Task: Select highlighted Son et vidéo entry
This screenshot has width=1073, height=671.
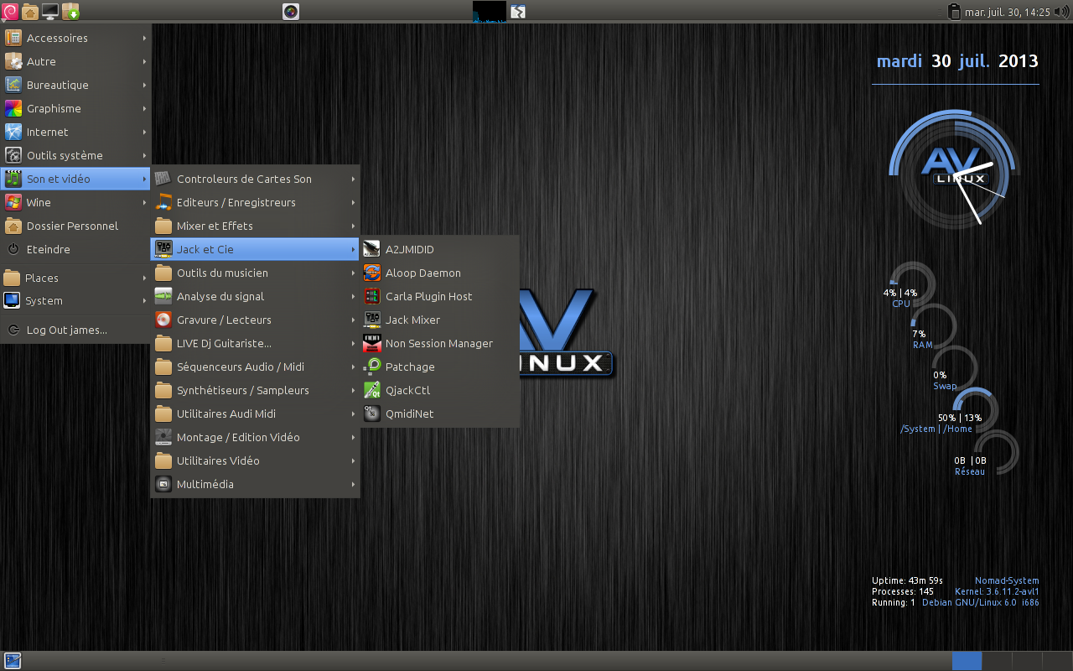Action: click(x=75, y=179)
